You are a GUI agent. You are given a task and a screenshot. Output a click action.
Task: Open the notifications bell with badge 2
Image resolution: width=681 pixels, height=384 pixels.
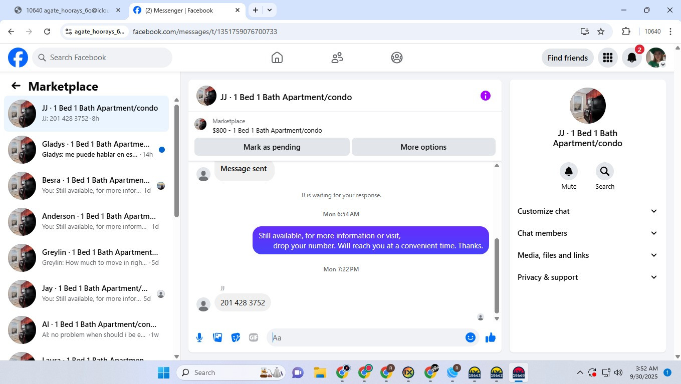point(632,58)
